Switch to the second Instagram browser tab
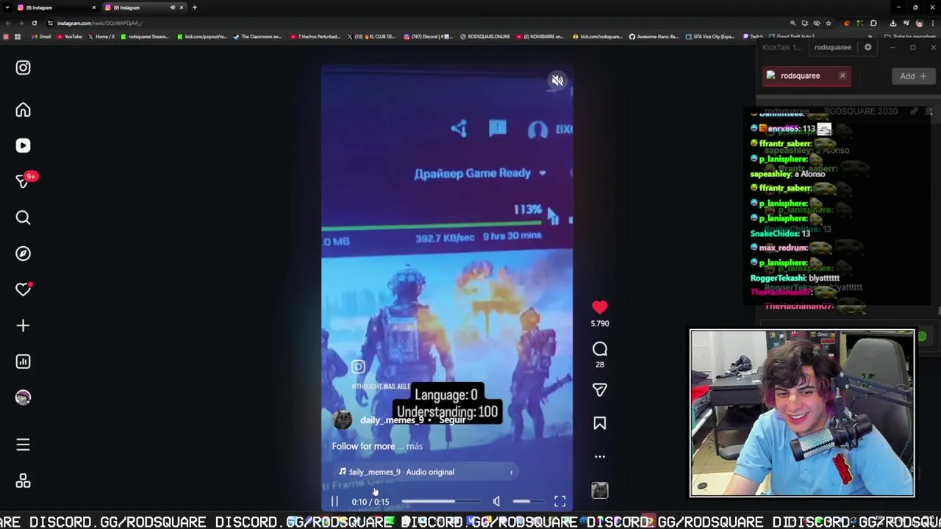The image size is (941, 529). click(x=143, y=7)
